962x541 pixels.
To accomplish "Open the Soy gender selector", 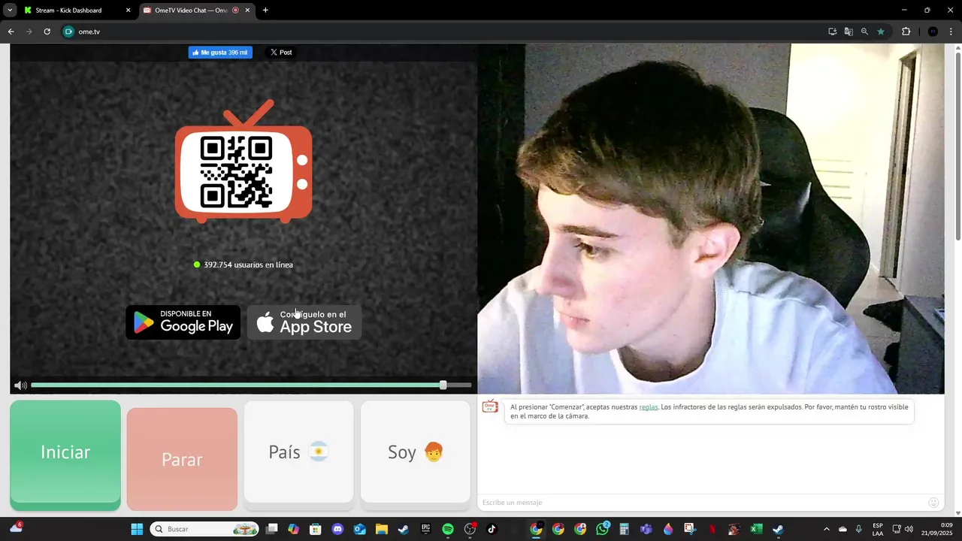I will 416,452.
